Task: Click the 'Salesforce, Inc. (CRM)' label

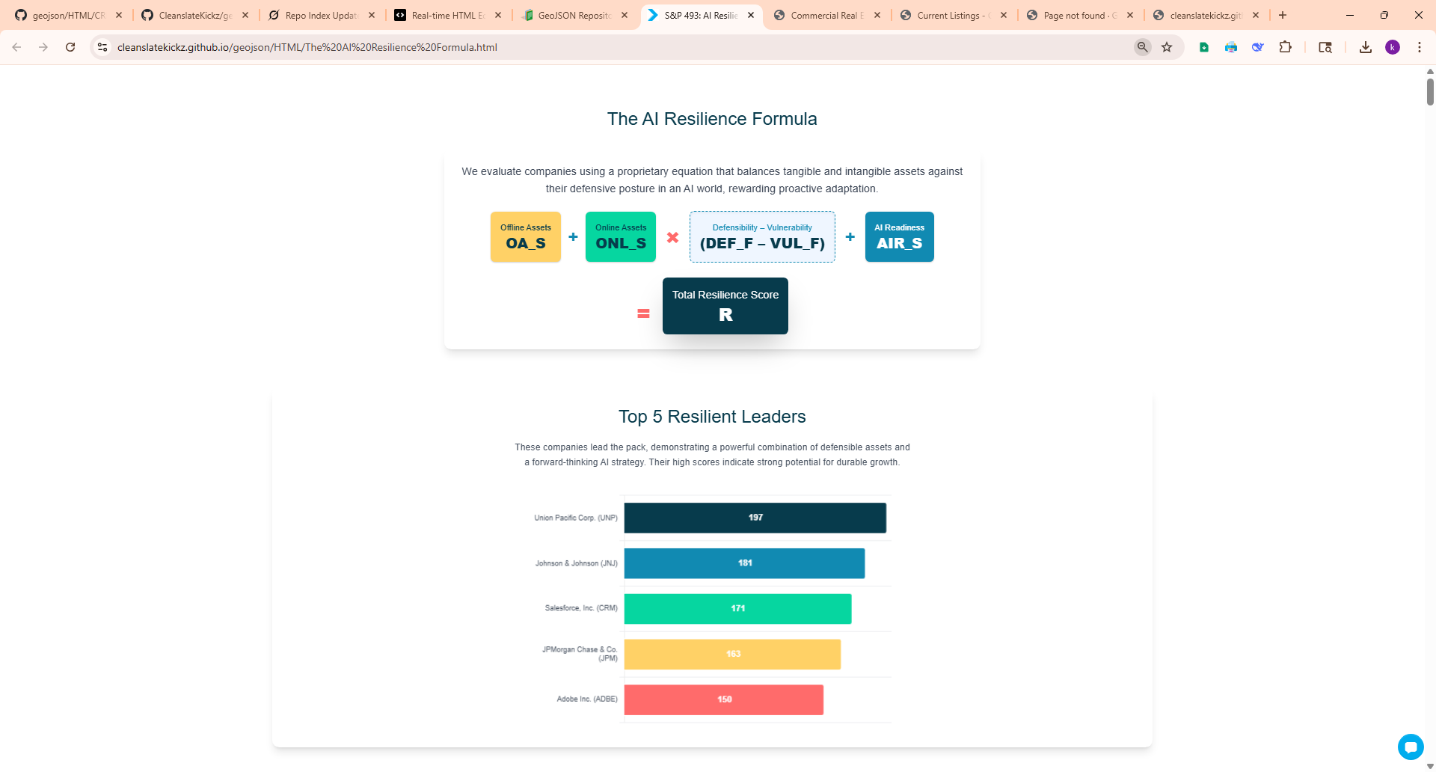Action: point(581,608)
